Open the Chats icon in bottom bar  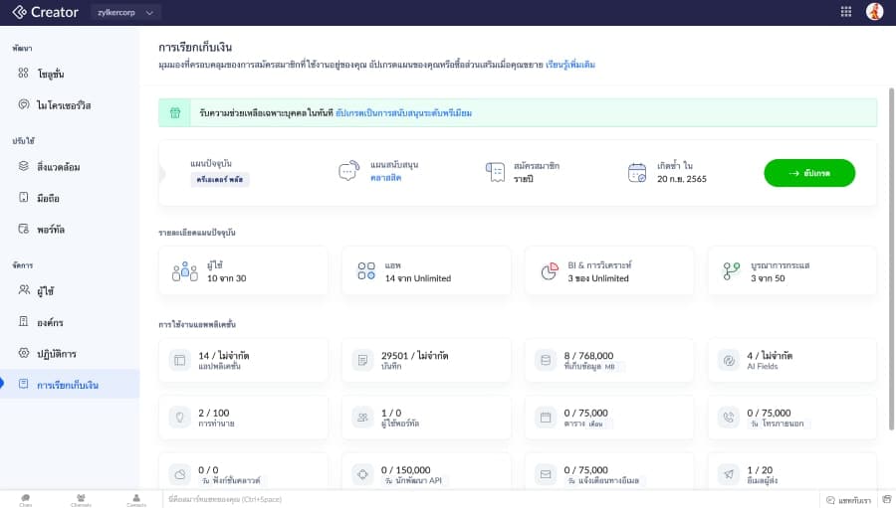pos(25,499)
